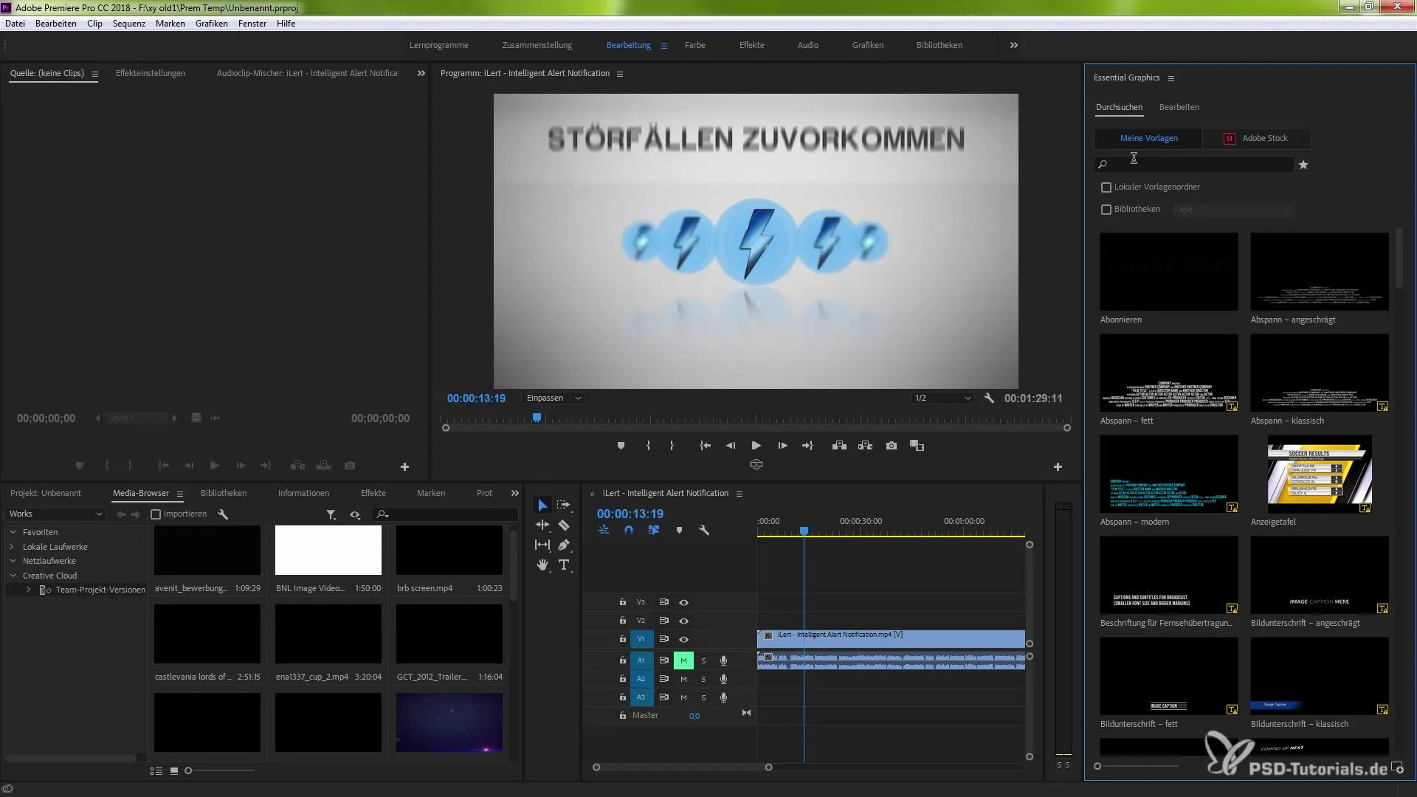Click the favorites star in Essential Graphics
1417x797 pixels.
tap(1303, 165)
